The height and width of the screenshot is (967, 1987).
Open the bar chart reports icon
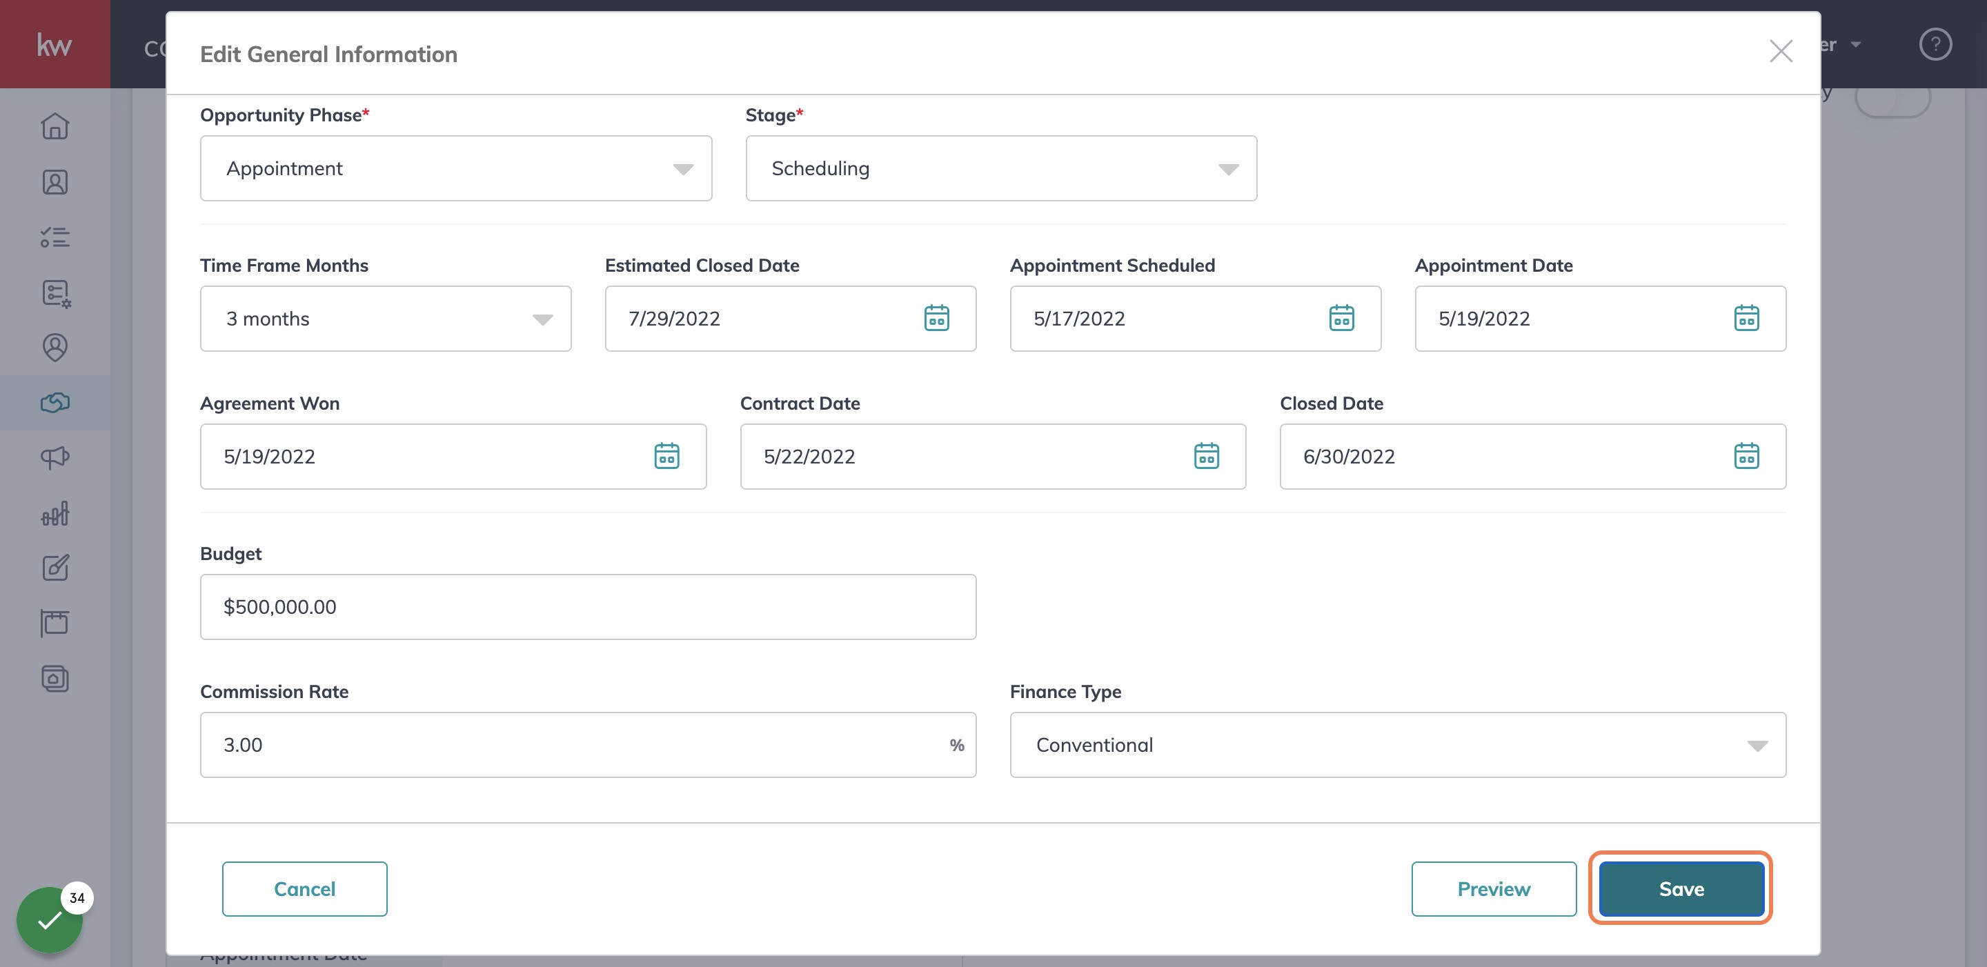click(55, 512)
